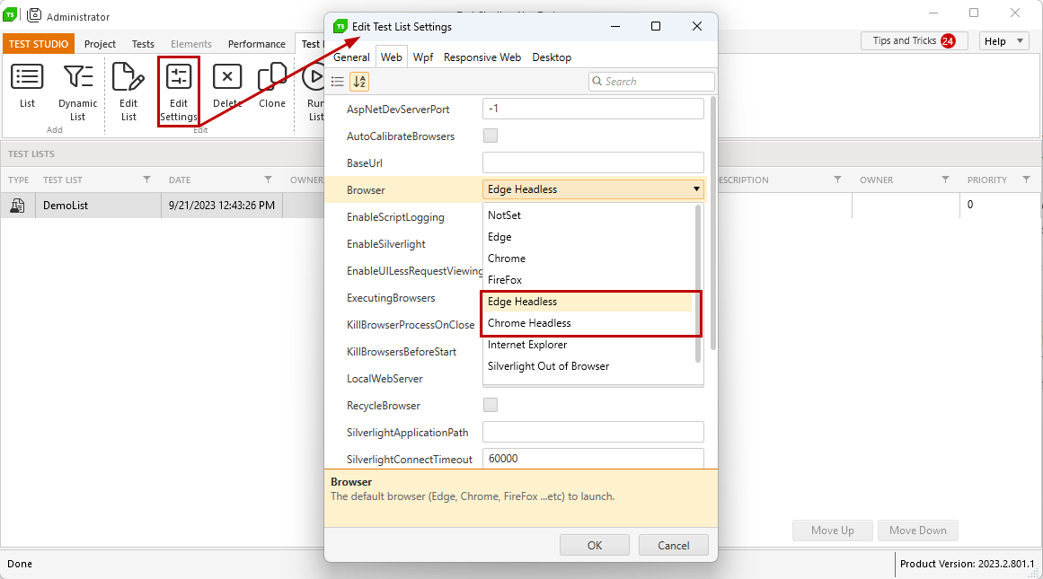Open the Description column filter icon
1043x579 pixels.
pyautogui.click(x=837, y=180)
